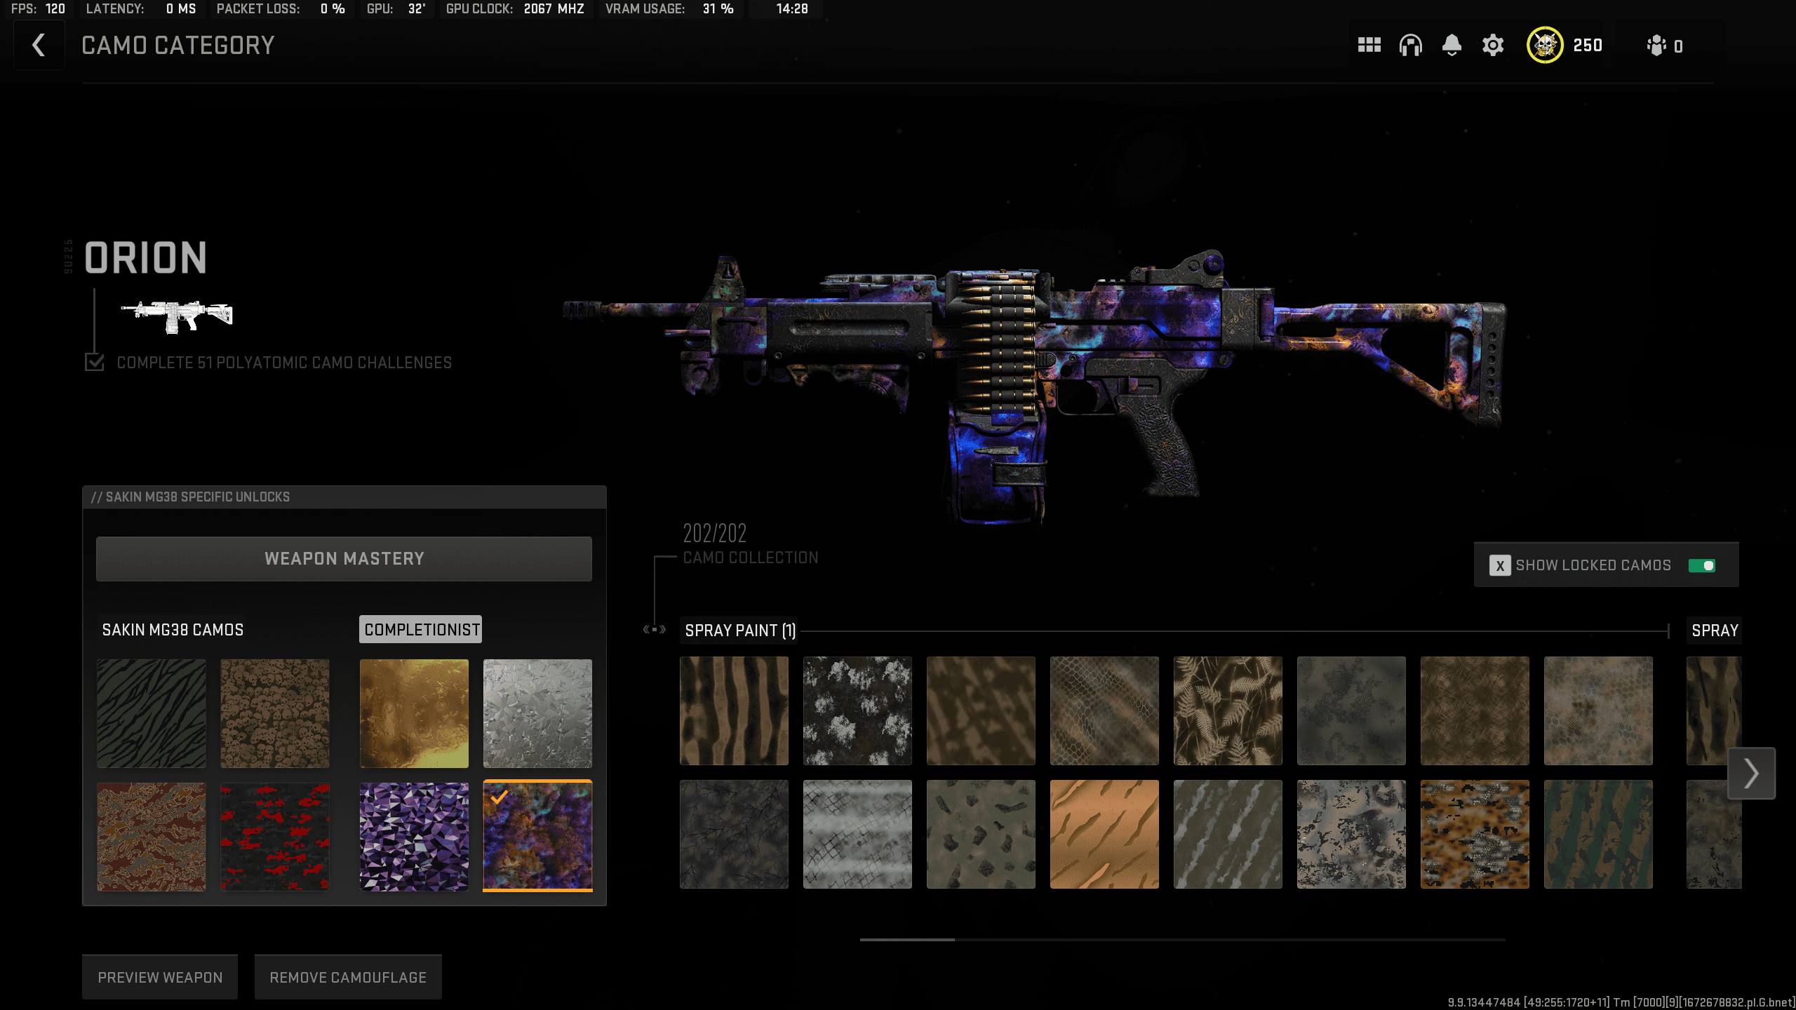Select the purple polyatomic camo
The image size is (1796, 1010).
point(414,837)
